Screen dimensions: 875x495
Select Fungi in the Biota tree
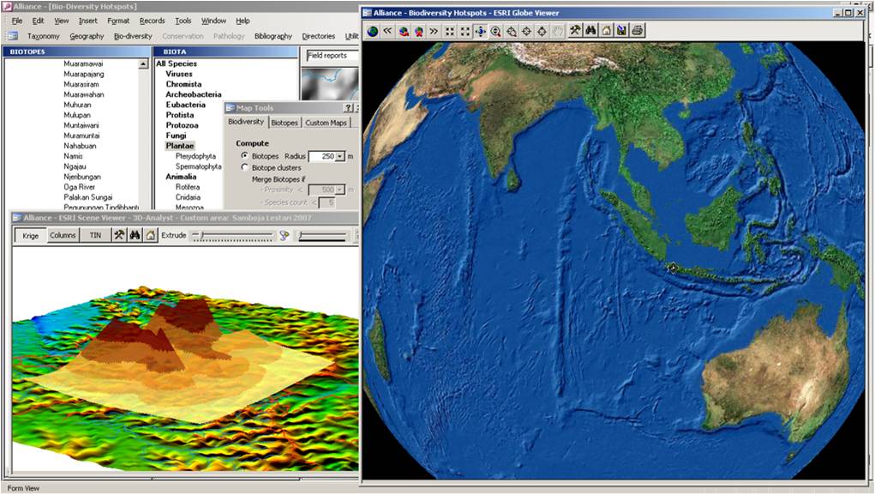click(176, 136)
